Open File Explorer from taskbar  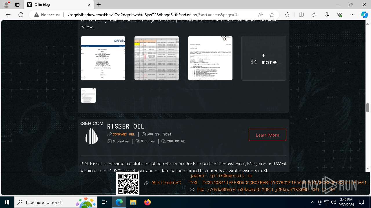(133, 202)
